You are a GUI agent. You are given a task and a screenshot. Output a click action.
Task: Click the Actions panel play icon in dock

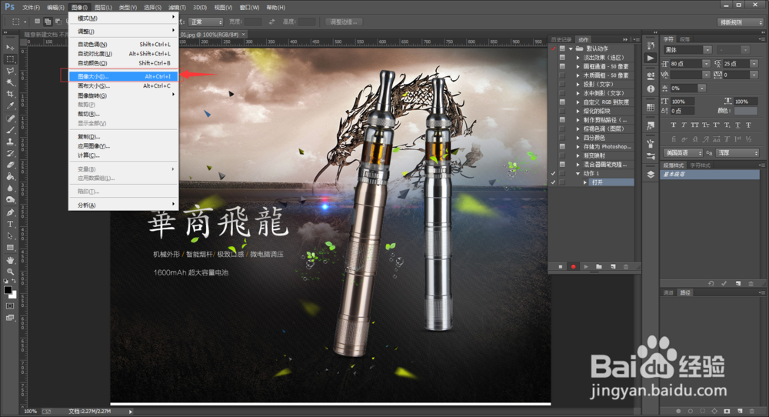coord(651,58)
